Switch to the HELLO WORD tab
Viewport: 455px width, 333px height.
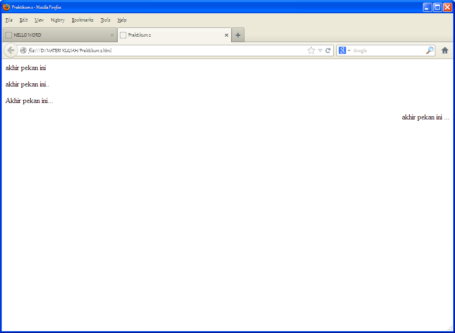pos(60,35)
